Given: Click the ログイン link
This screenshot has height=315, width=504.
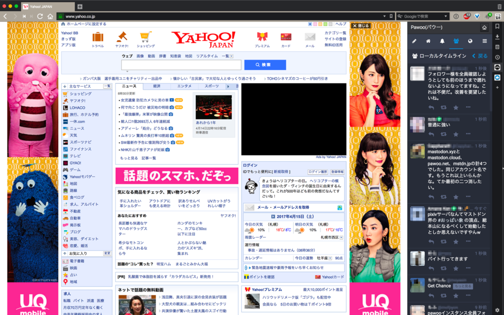Looking at the screenshot, I should [250, 165].
